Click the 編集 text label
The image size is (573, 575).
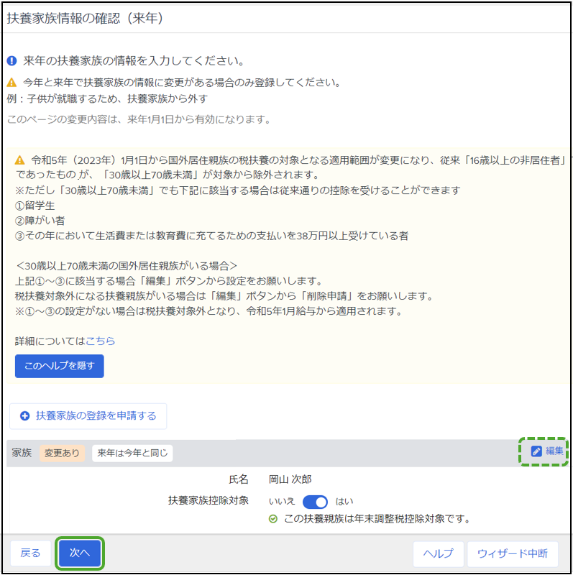coord(554,451)
